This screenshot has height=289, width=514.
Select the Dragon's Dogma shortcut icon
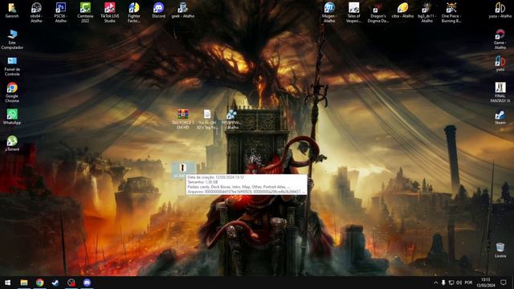(378, 13)
